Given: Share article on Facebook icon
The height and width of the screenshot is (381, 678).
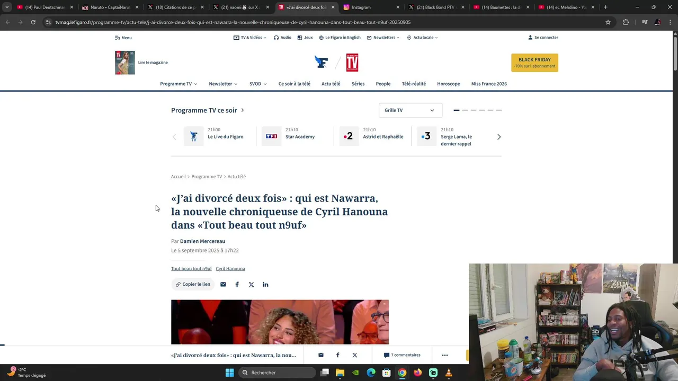Looking at the screenshot, I should click(237, 284).
